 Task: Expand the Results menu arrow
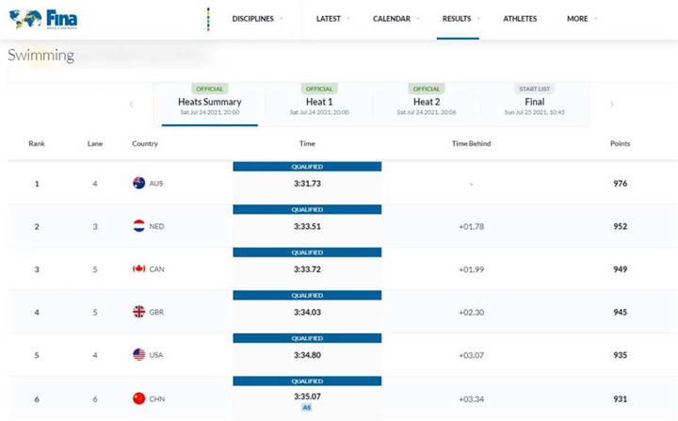(478, 19)
